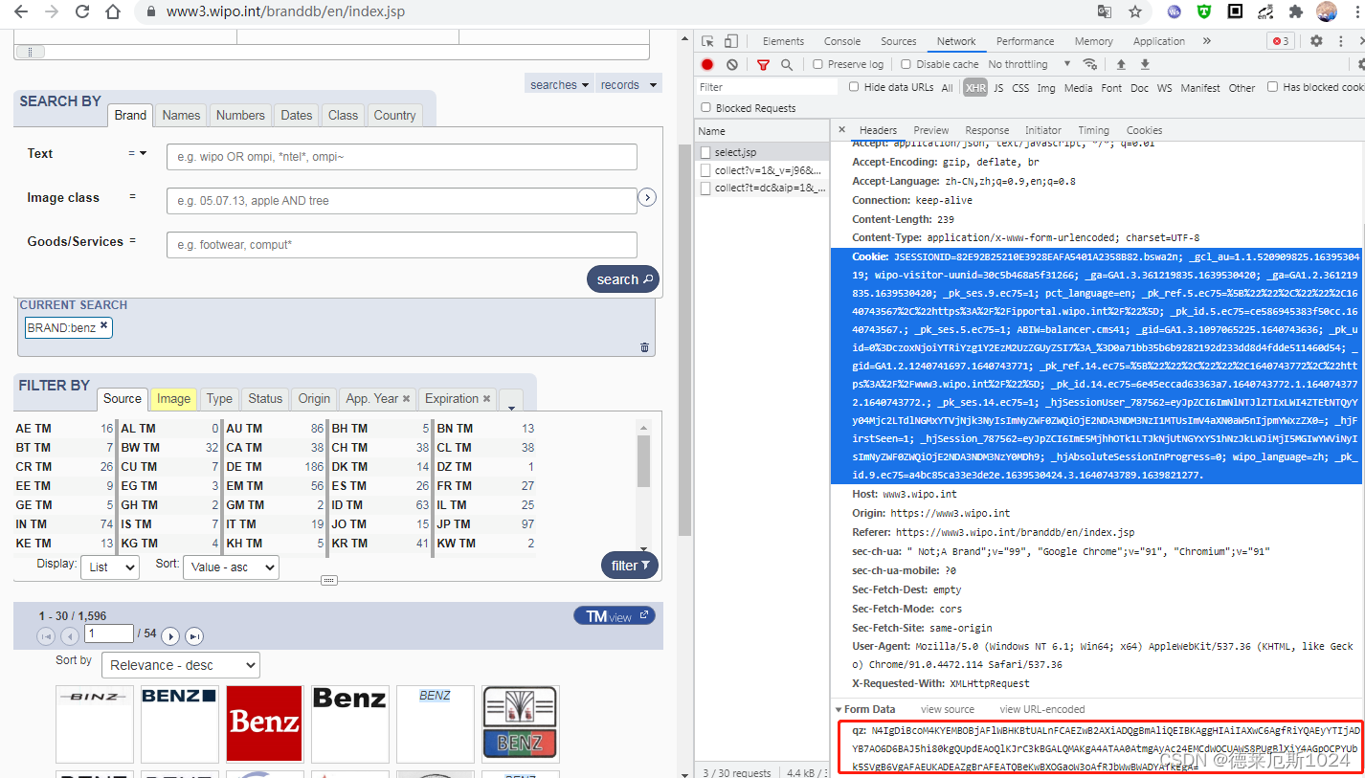Jump to last results page

[x=194, y=636]
